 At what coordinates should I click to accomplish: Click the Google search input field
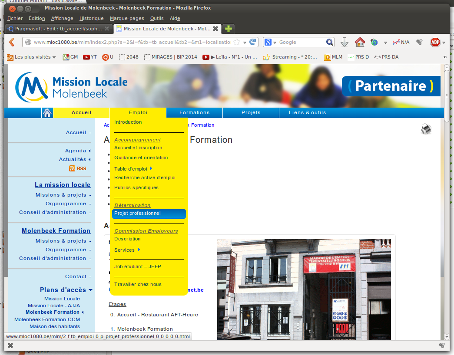coord(301,42)
